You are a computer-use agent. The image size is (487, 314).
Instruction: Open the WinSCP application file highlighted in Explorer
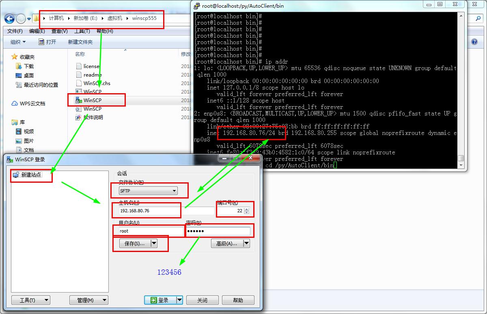93,100
